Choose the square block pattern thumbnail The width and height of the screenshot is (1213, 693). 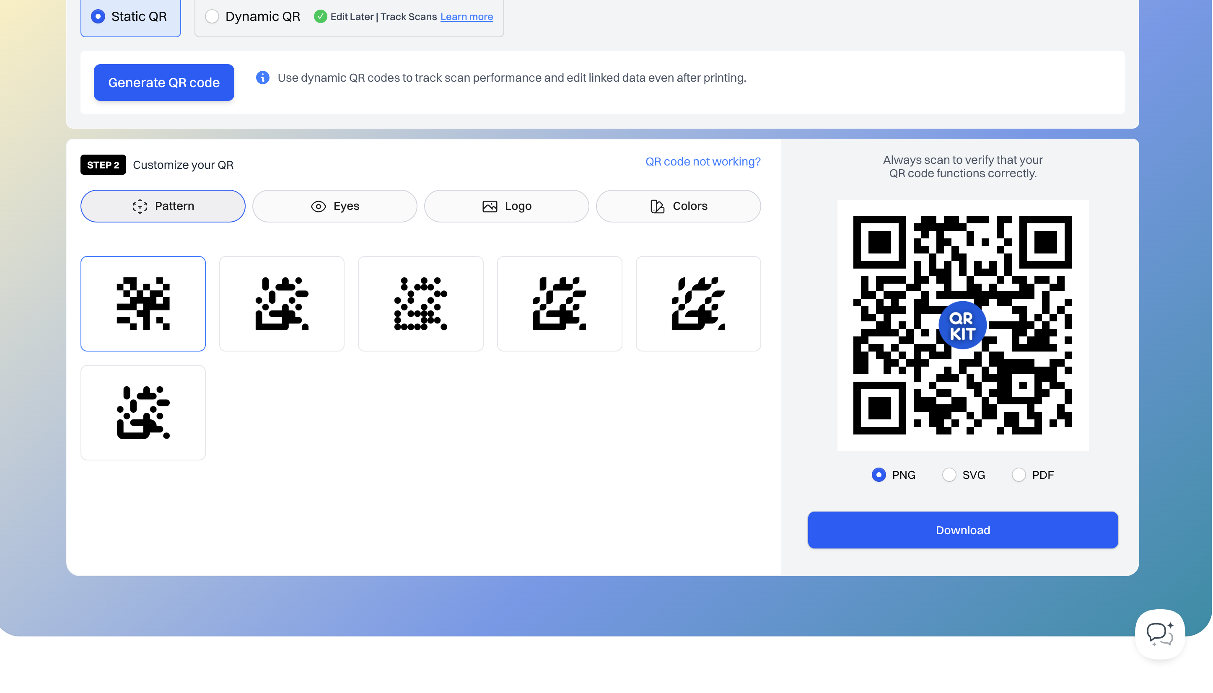coord(143,304)
